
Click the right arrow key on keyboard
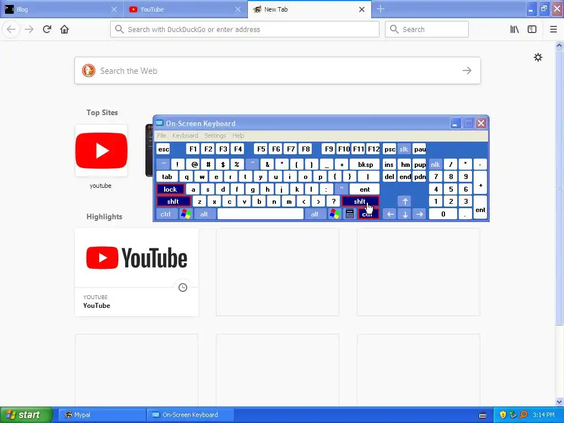[x=420, y=214]
